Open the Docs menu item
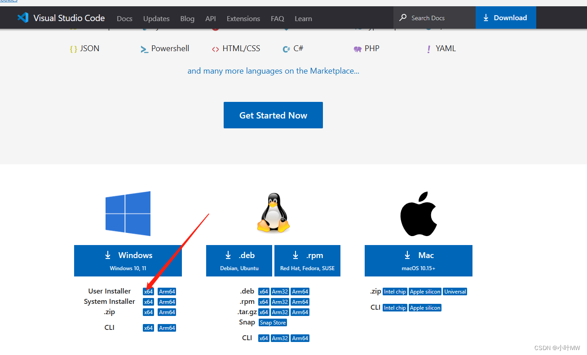The height and width of the screenshot is (355, 587). pos(124,18)
